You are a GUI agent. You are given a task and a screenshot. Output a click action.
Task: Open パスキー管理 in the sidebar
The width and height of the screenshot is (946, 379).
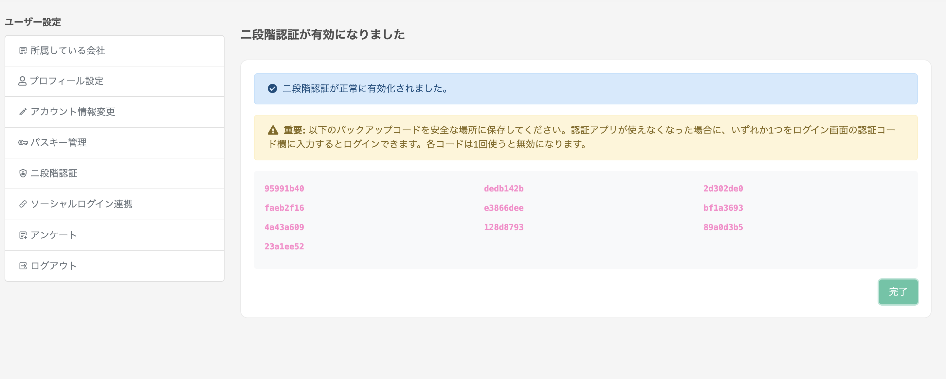click(x=115, y=142)
